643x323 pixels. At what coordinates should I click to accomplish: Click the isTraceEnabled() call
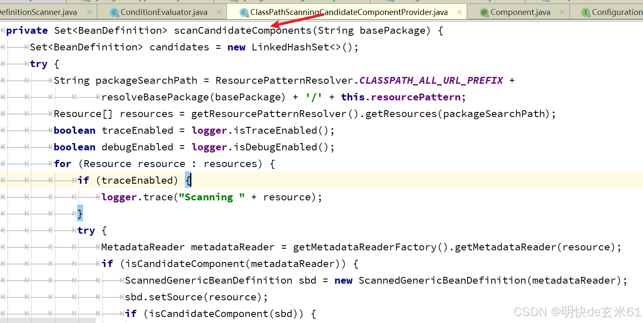pyautogui.click(x=281, y=130)
